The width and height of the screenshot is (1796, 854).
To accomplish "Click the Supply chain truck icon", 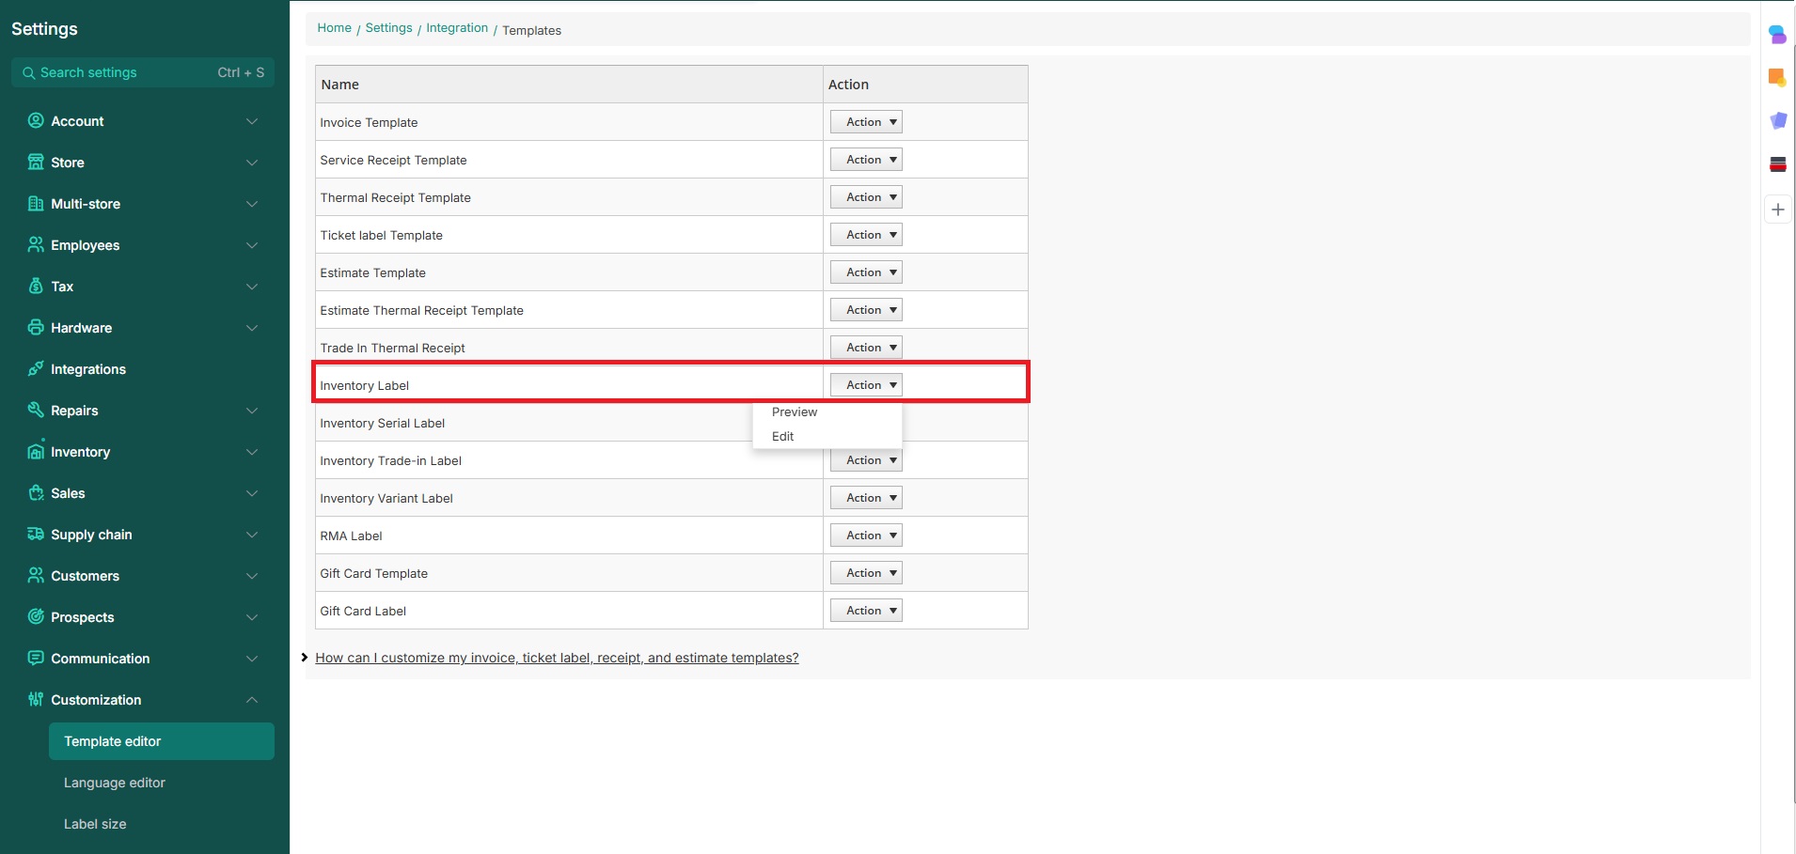I will tap(36, 535).
